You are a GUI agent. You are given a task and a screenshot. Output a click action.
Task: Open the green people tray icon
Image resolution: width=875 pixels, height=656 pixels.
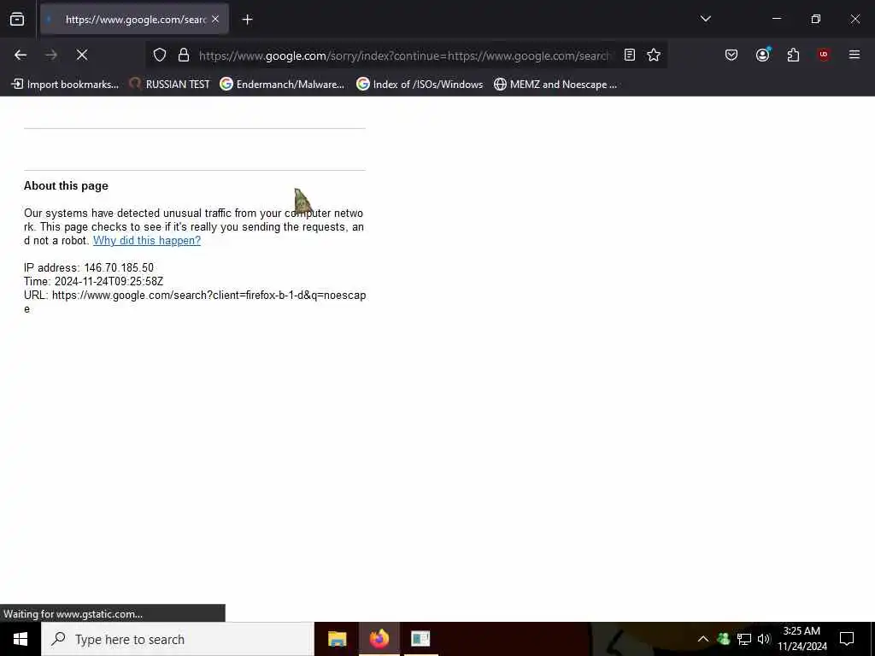(724, 639)
